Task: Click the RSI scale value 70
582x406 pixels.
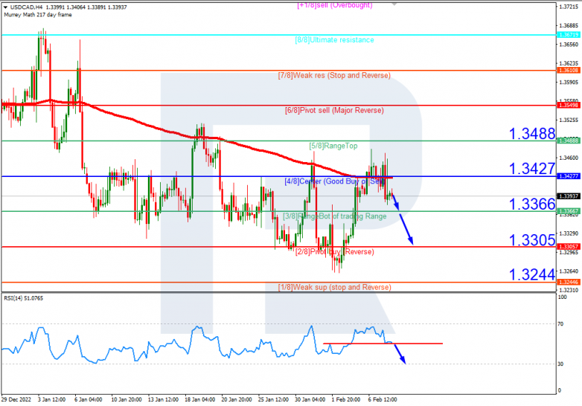Action: coord(560,324)
